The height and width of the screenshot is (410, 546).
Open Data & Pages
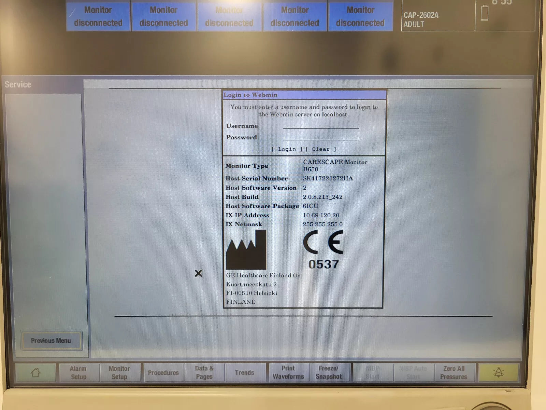coord(204,372)
